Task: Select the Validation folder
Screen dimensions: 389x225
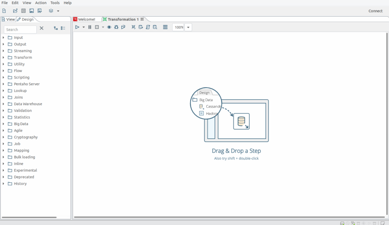Action: click(x=22, y=111)
